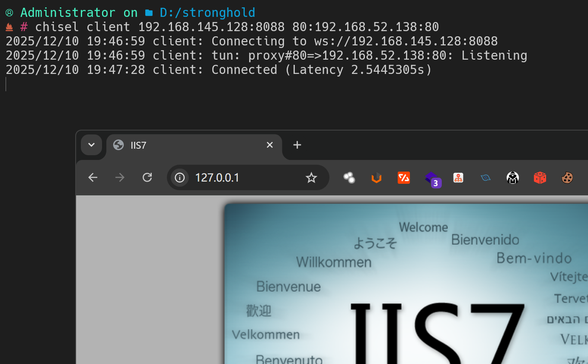Click the red sitemap tree extension icon
Screen dimensions: 588x364
[458, 178]
